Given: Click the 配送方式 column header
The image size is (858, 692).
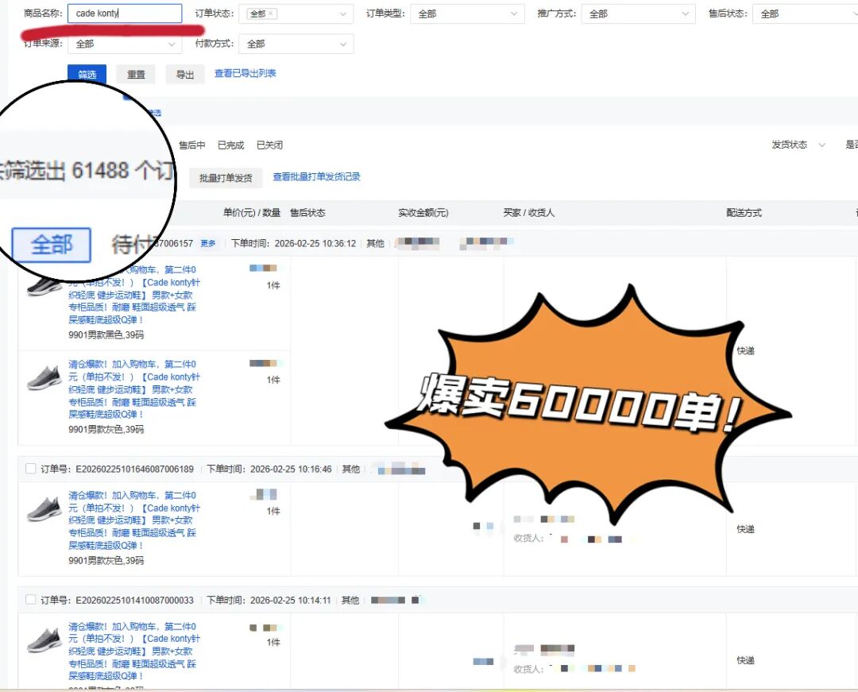Looking at the screenshot, I should pos(744,213).
